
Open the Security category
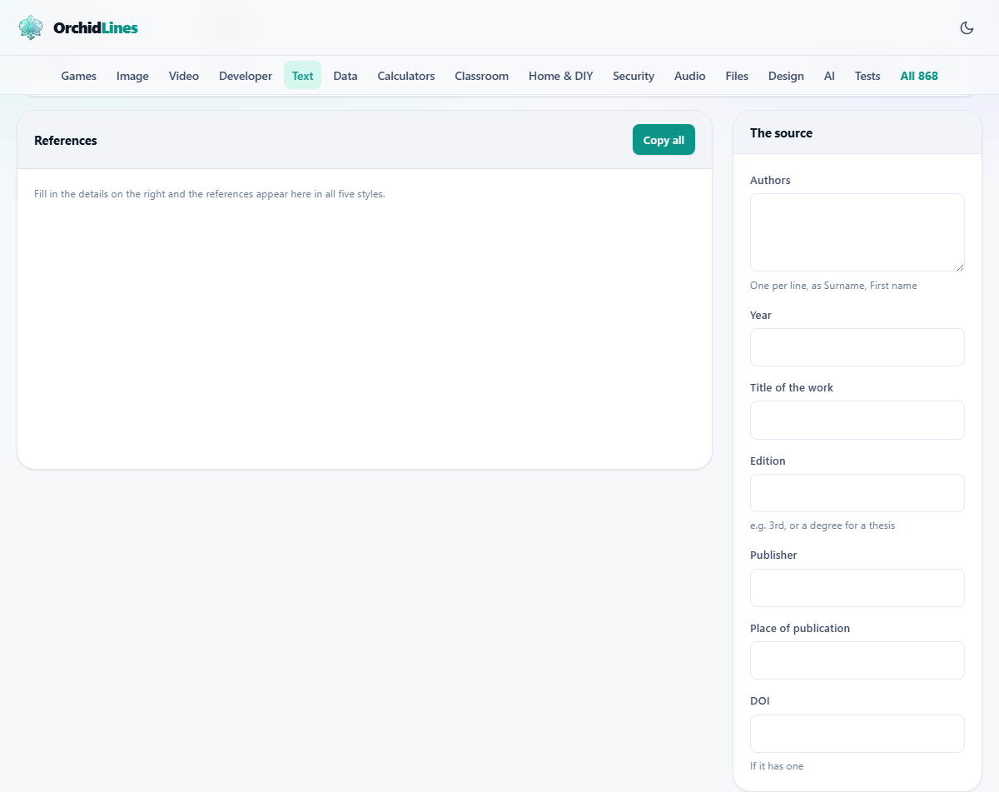pyautogui.click(x=634, y=76)
